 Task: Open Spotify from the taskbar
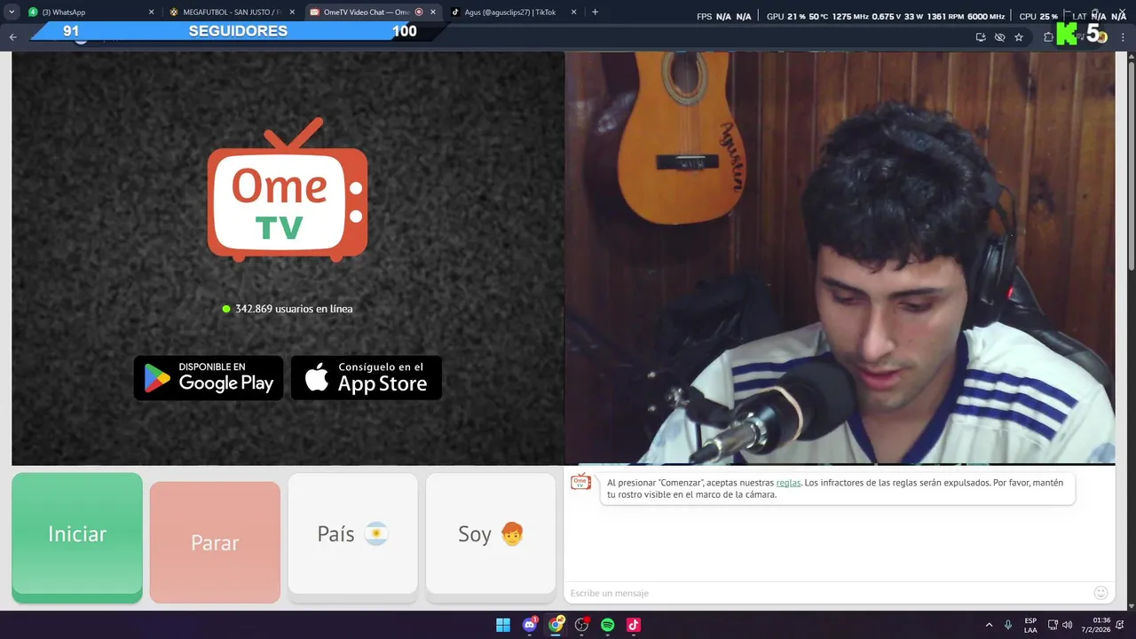point(607,625)
